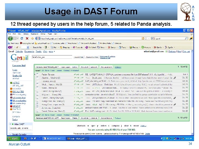Star the Hung-Chun, me, Manoj (3) thread
Screen dimensions: 199x149
40,101
